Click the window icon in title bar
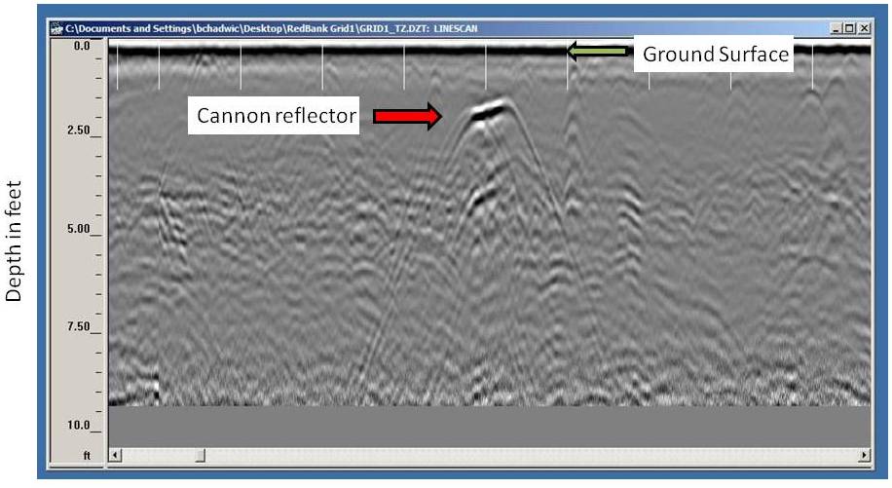892x488 pixels. coord(56,29)
